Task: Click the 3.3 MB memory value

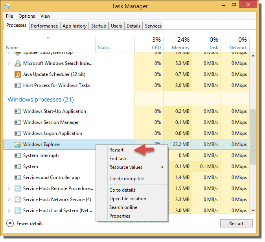Action: [x=182, y=200]
